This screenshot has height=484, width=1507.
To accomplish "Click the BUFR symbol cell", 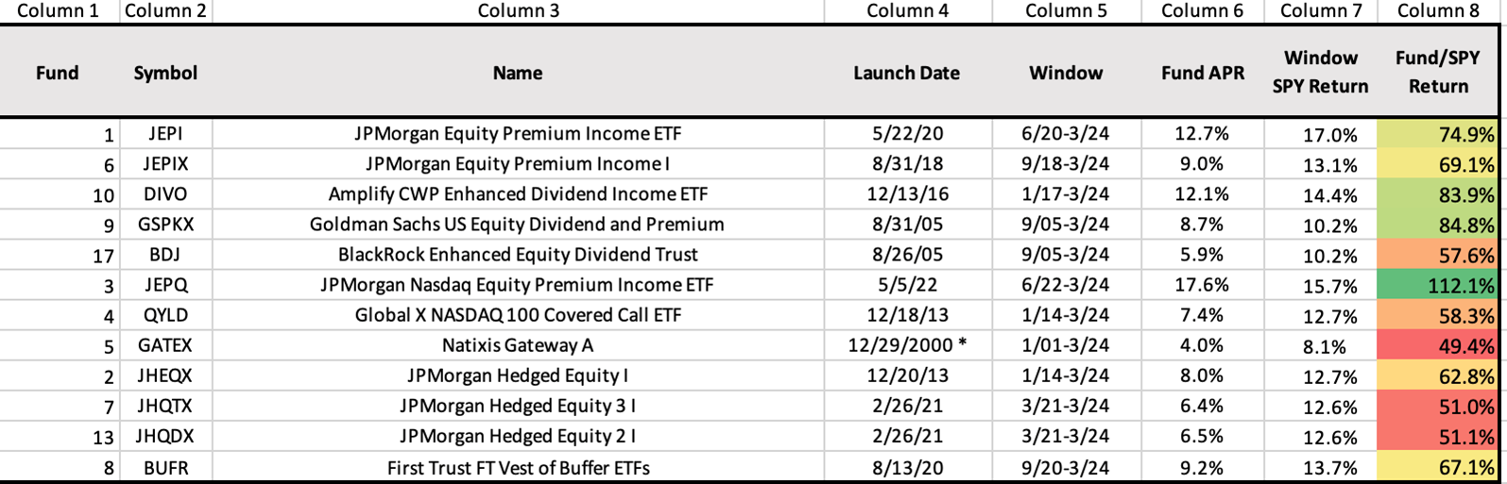I will (x=165, y=467).
